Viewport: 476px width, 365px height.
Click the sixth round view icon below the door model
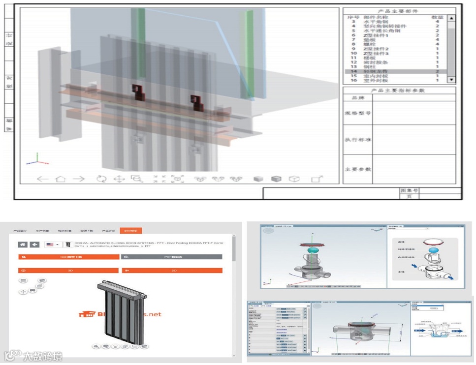click(x=145, y=346)
